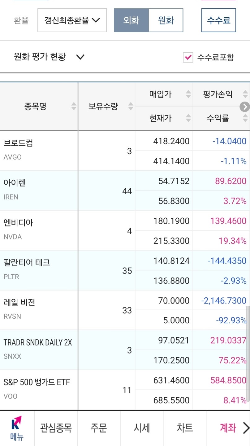
Task: Tap the gray circle arrow column scroller
Action: point(244,107)
